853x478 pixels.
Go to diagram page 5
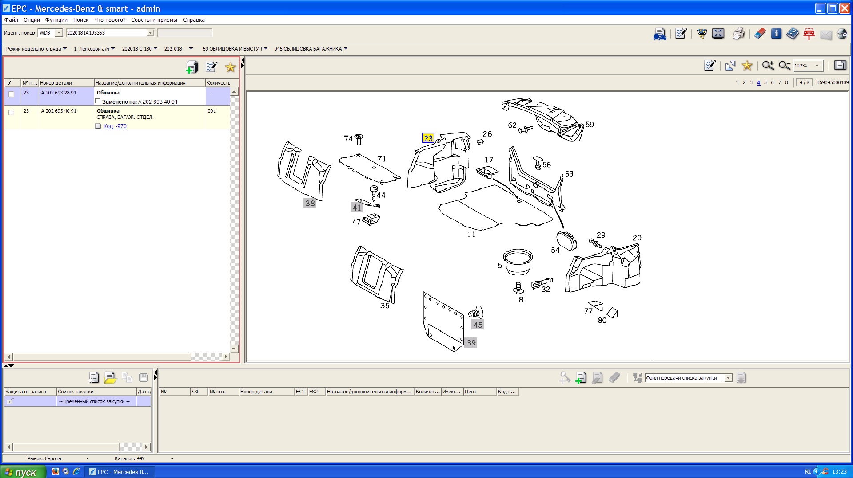click(x=765, y=82)
